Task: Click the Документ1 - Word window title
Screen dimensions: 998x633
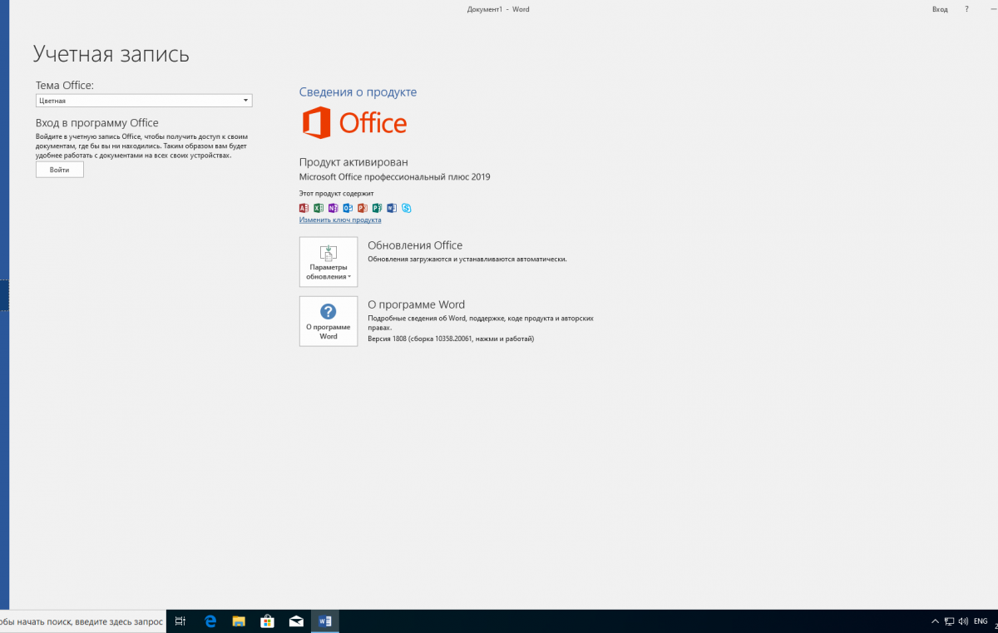Action: click(498, 9)
